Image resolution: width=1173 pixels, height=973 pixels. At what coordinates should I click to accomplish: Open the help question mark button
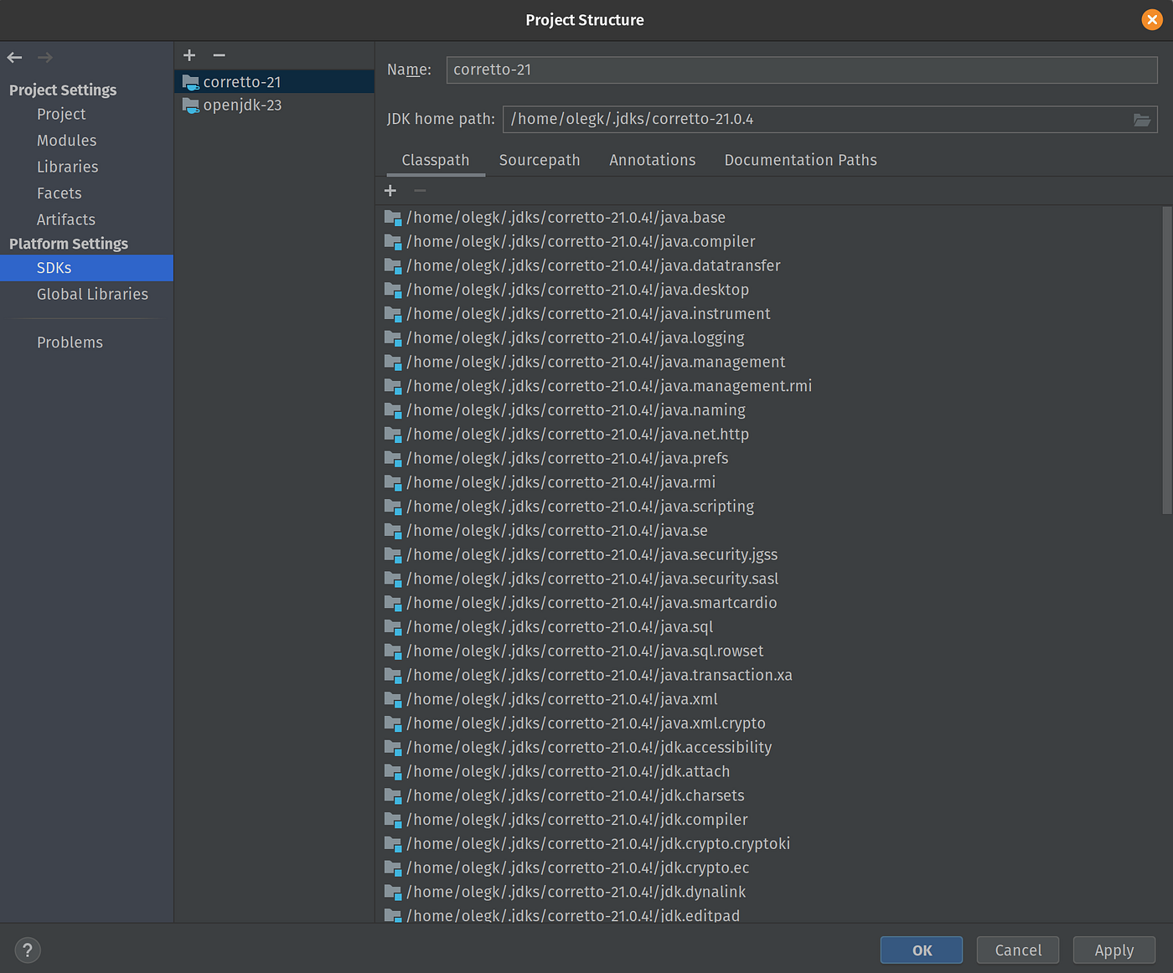tap(28, 950)
